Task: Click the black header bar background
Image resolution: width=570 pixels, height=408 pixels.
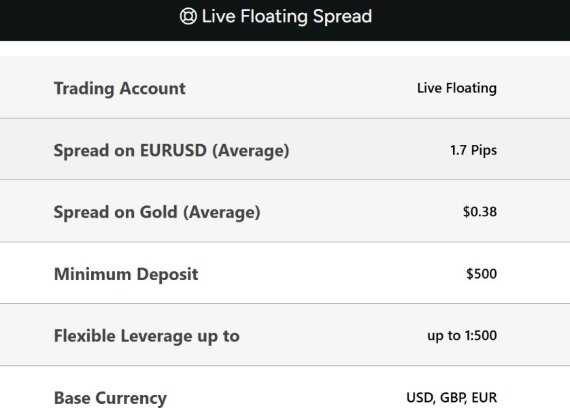Action: coord(476,19)
